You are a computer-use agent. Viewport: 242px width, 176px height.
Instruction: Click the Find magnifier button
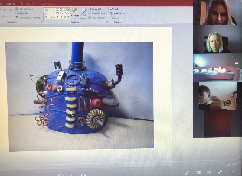[114, 9]
